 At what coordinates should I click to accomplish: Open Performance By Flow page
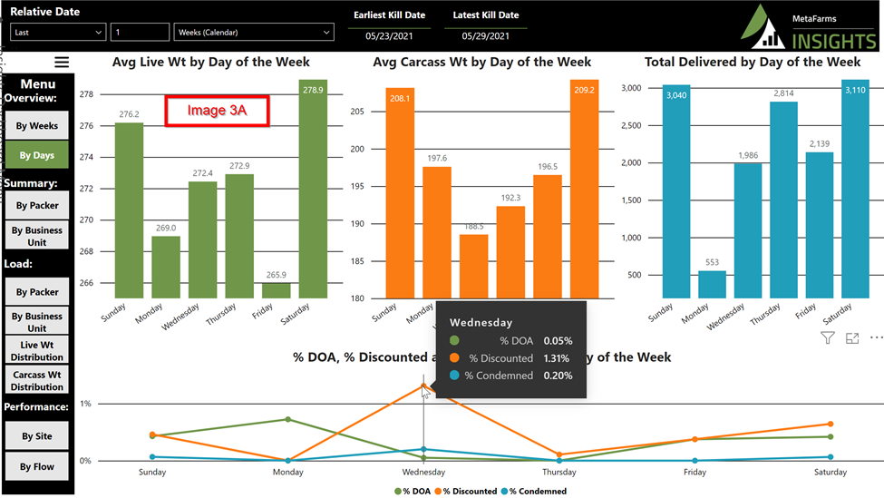pos(36,466)
